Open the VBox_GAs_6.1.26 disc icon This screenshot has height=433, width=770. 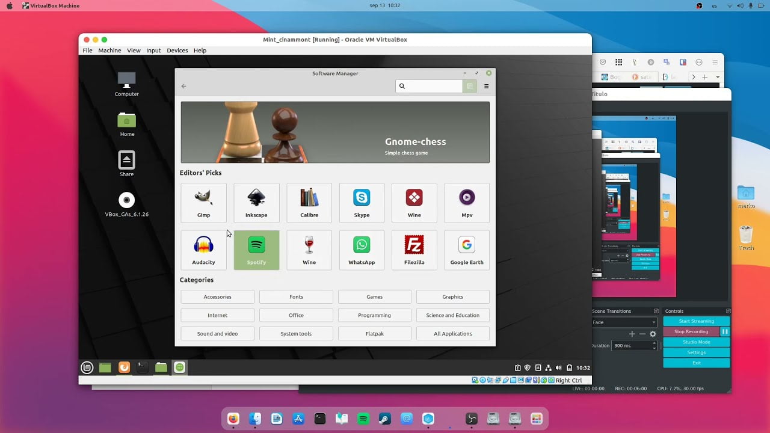(126, 204)
